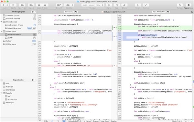Image resolution: width=194 pixels, height=122 pixels.
Task: Select the Network Restore working copy
Action: pyautogui.click(x=18, y=19)
